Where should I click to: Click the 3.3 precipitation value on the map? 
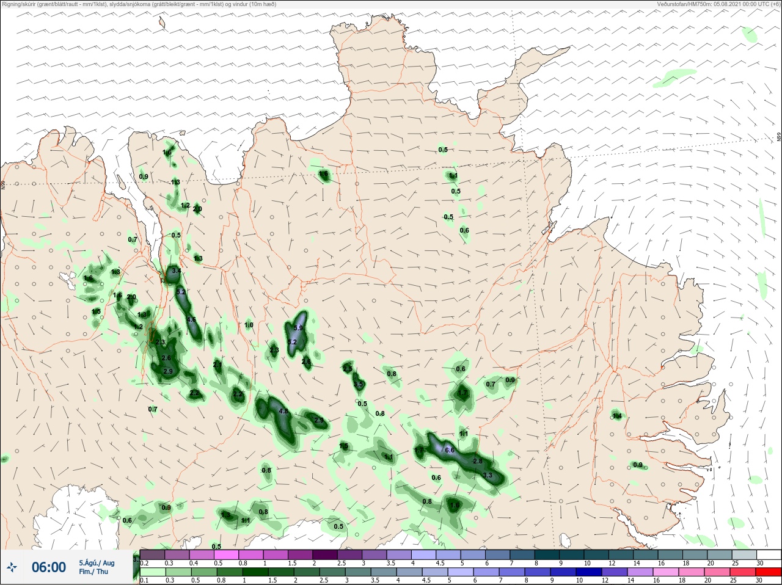point(488,475)
